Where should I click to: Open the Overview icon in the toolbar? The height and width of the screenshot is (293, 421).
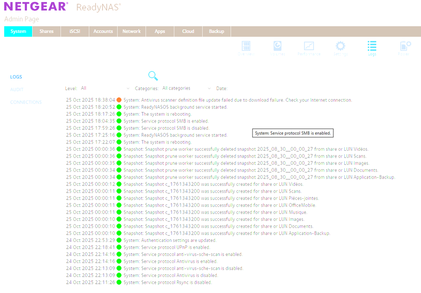click(x=246, y=46)
